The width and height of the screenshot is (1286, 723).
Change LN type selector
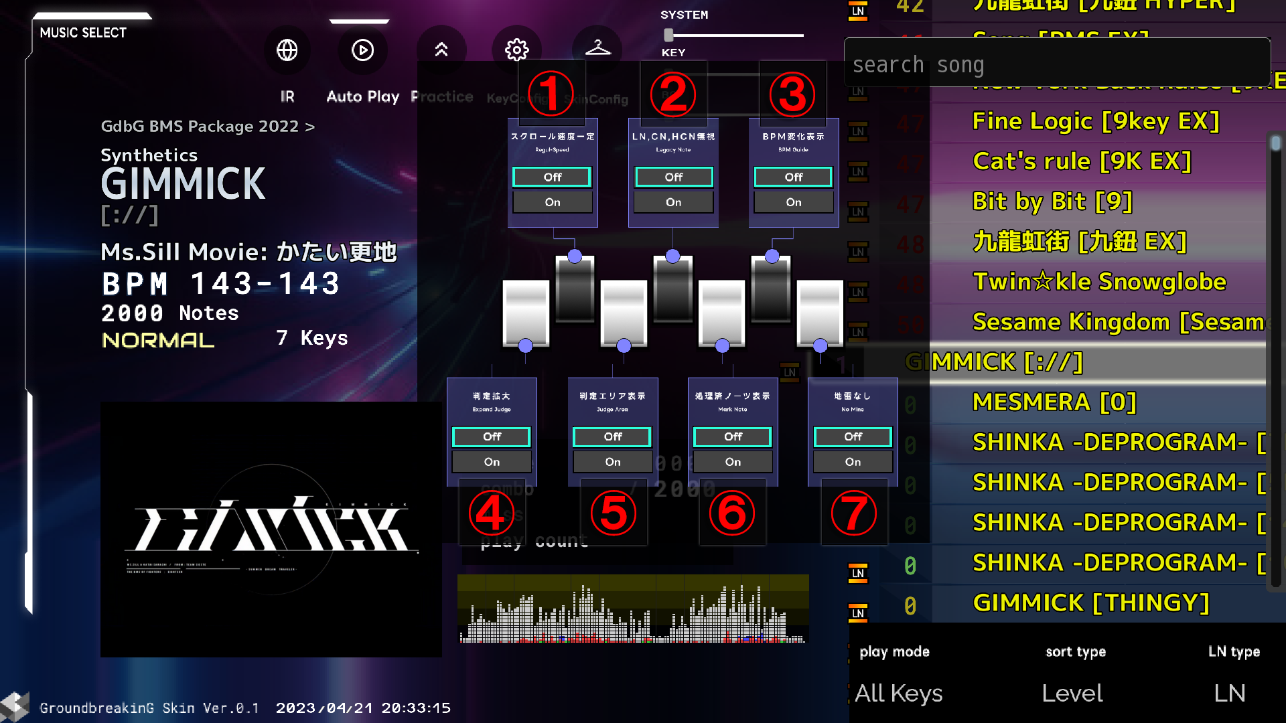point(1230,693)
